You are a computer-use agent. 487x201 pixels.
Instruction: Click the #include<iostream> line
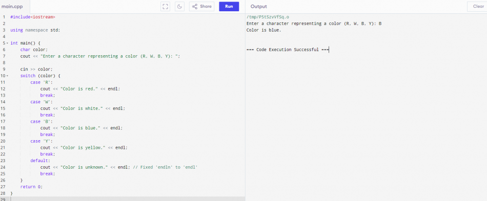tap(33, 17)
